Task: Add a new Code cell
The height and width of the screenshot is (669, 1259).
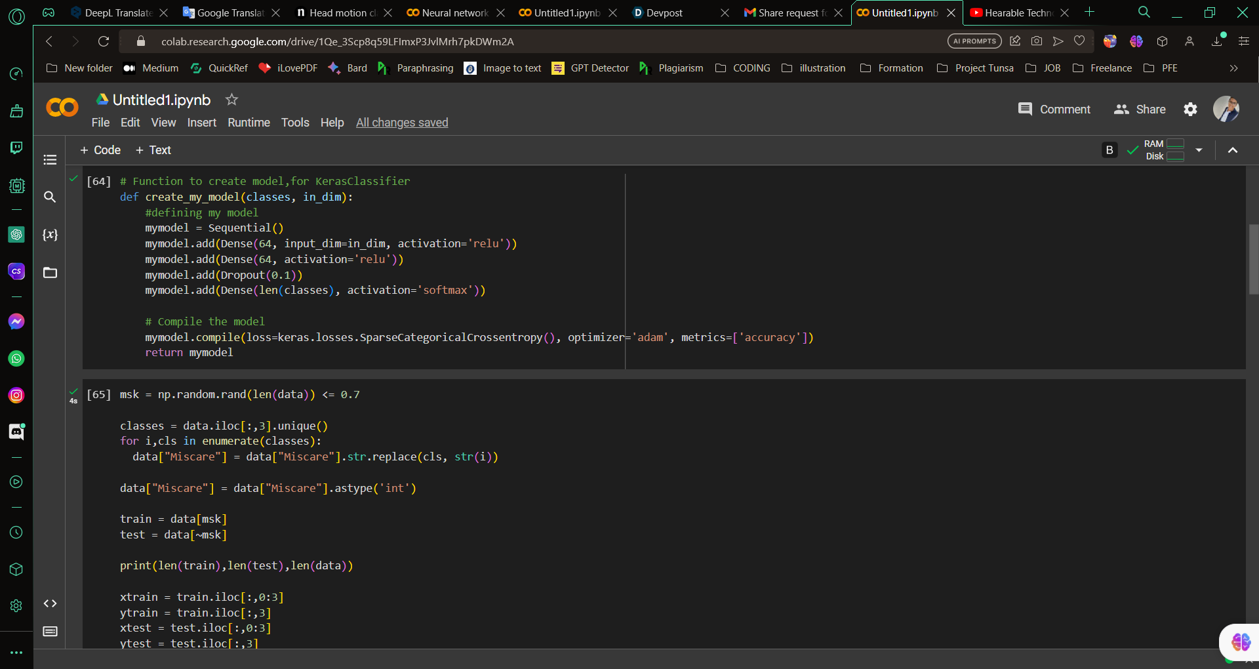Action: (x=100, y=150)
